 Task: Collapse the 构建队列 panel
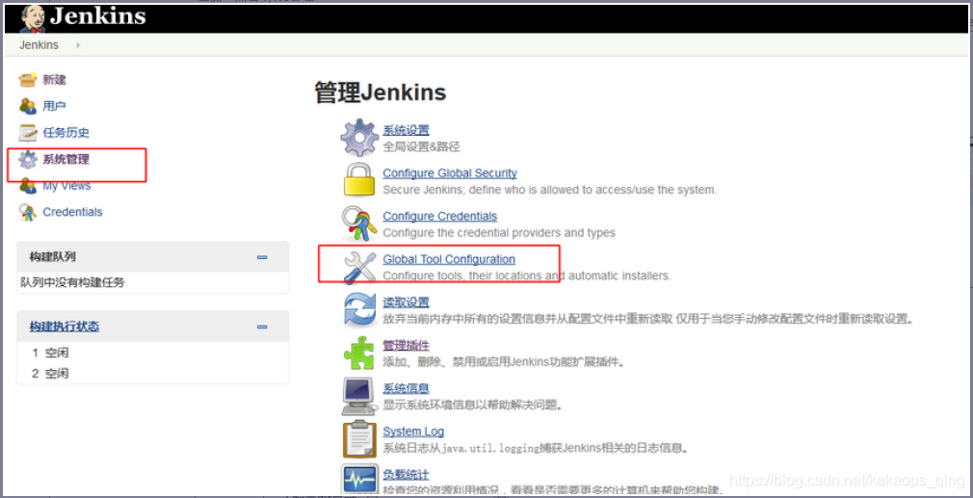pos(262,257)
